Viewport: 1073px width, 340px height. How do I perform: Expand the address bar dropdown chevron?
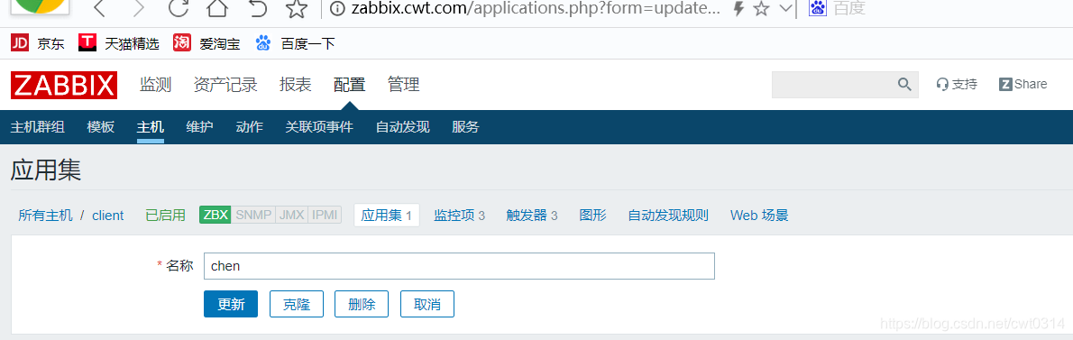785,8
